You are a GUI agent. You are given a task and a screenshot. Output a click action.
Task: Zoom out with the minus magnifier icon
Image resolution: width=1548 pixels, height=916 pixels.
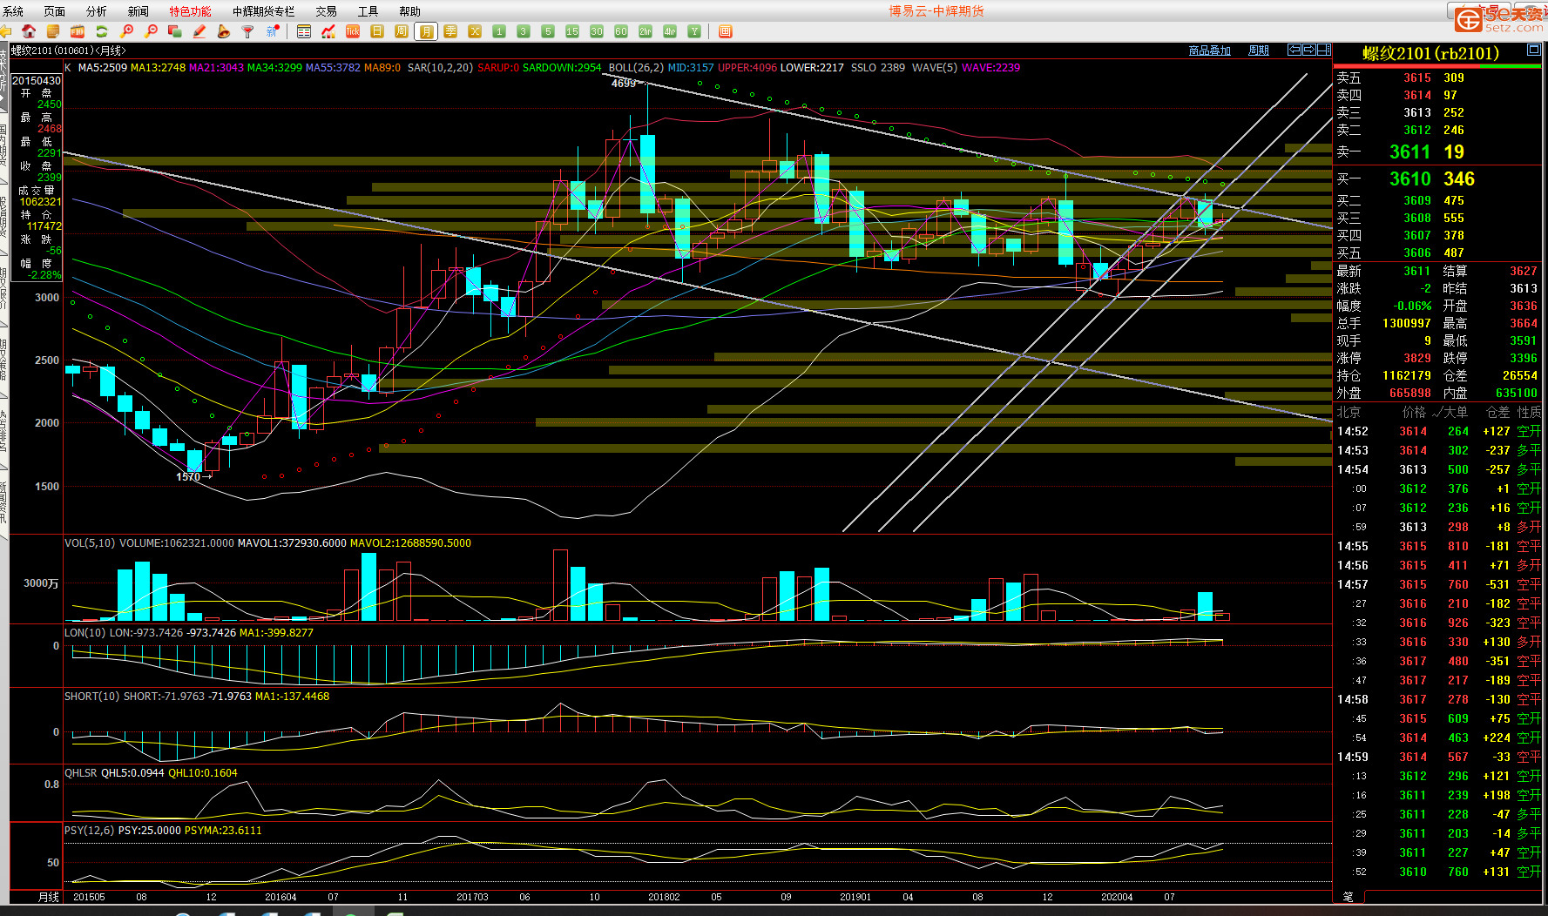pyautogui.click(x=151, y=31)
